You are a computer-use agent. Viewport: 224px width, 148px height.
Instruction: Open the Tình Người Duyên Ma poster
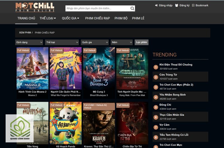[x=132, y=68]
